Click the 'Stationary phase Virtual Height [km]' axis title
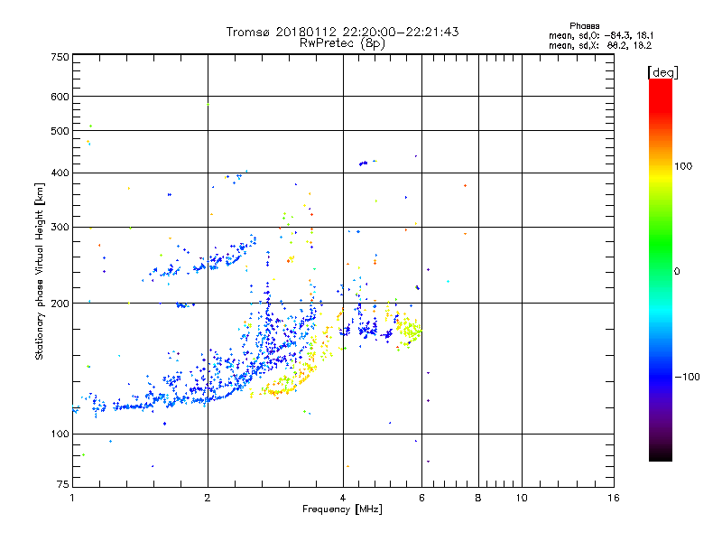The width and height of the screenshot is (722, 542). 40,272
